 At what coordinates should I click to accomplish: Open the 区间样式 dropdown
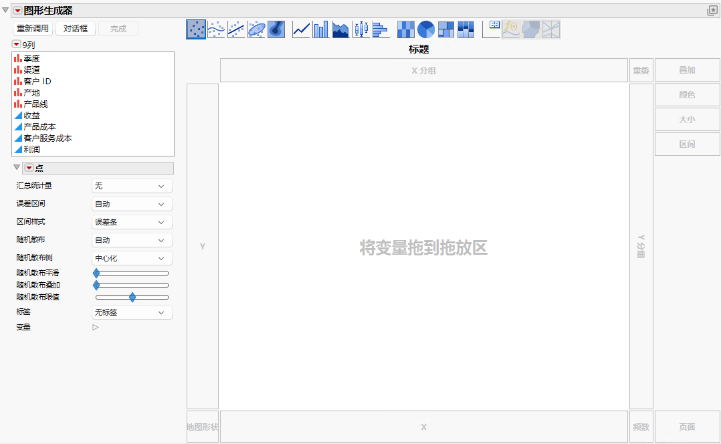[x=132, y=222]
